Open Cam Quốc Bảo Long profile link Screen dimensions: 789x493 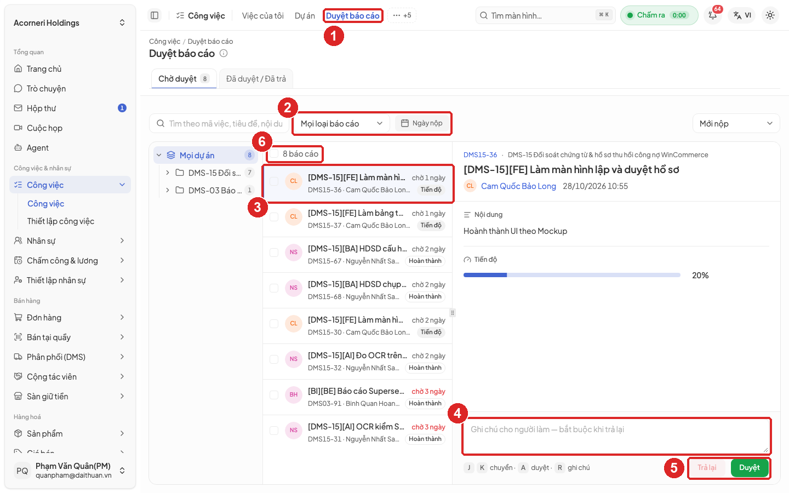coord(518,186)
